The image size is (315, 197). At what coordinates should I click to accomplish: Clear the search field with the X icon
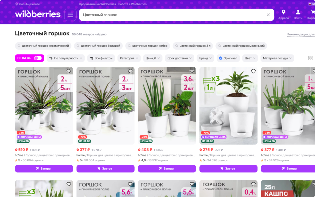pos(268,15)
